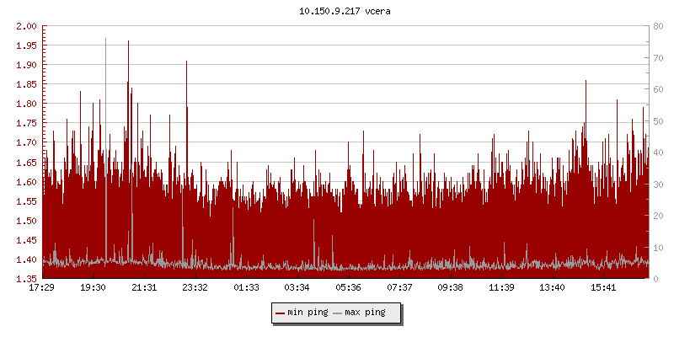Viewport: 674px width, 337px height.
Task: Click the 1.35 left axis value
Action: (x=26, y=279)
